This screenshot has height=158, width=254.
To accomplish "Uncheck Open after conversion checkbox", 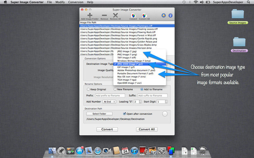I will pyautogui.click(x=124, y=114).
